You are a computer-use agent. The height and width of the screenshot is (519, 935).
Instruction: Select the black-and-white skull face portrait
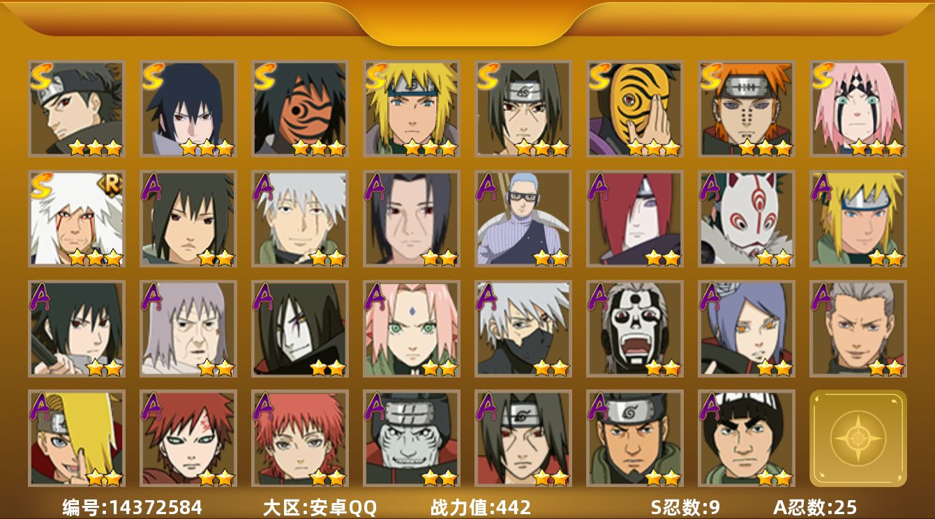(635, 329)
